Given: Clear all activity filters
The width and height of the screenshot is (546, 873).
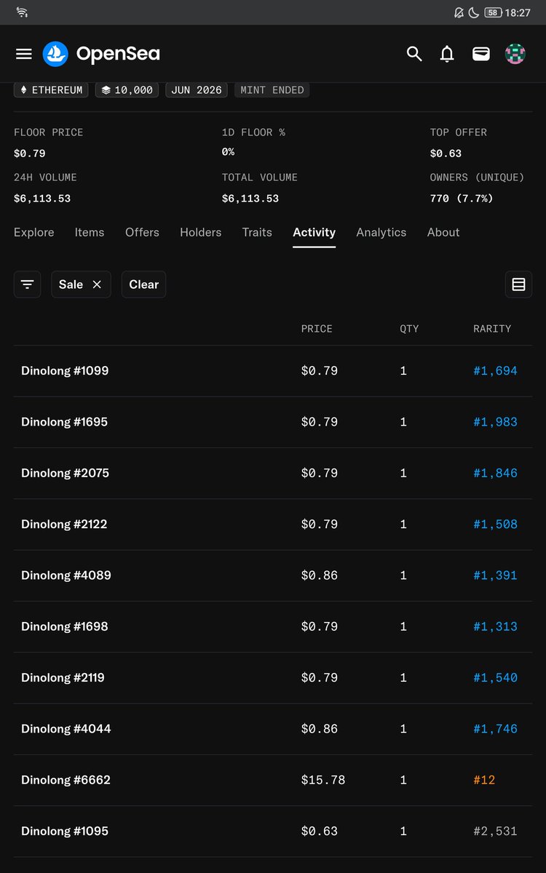Looking at the screenshot, I should pos(143,284).
